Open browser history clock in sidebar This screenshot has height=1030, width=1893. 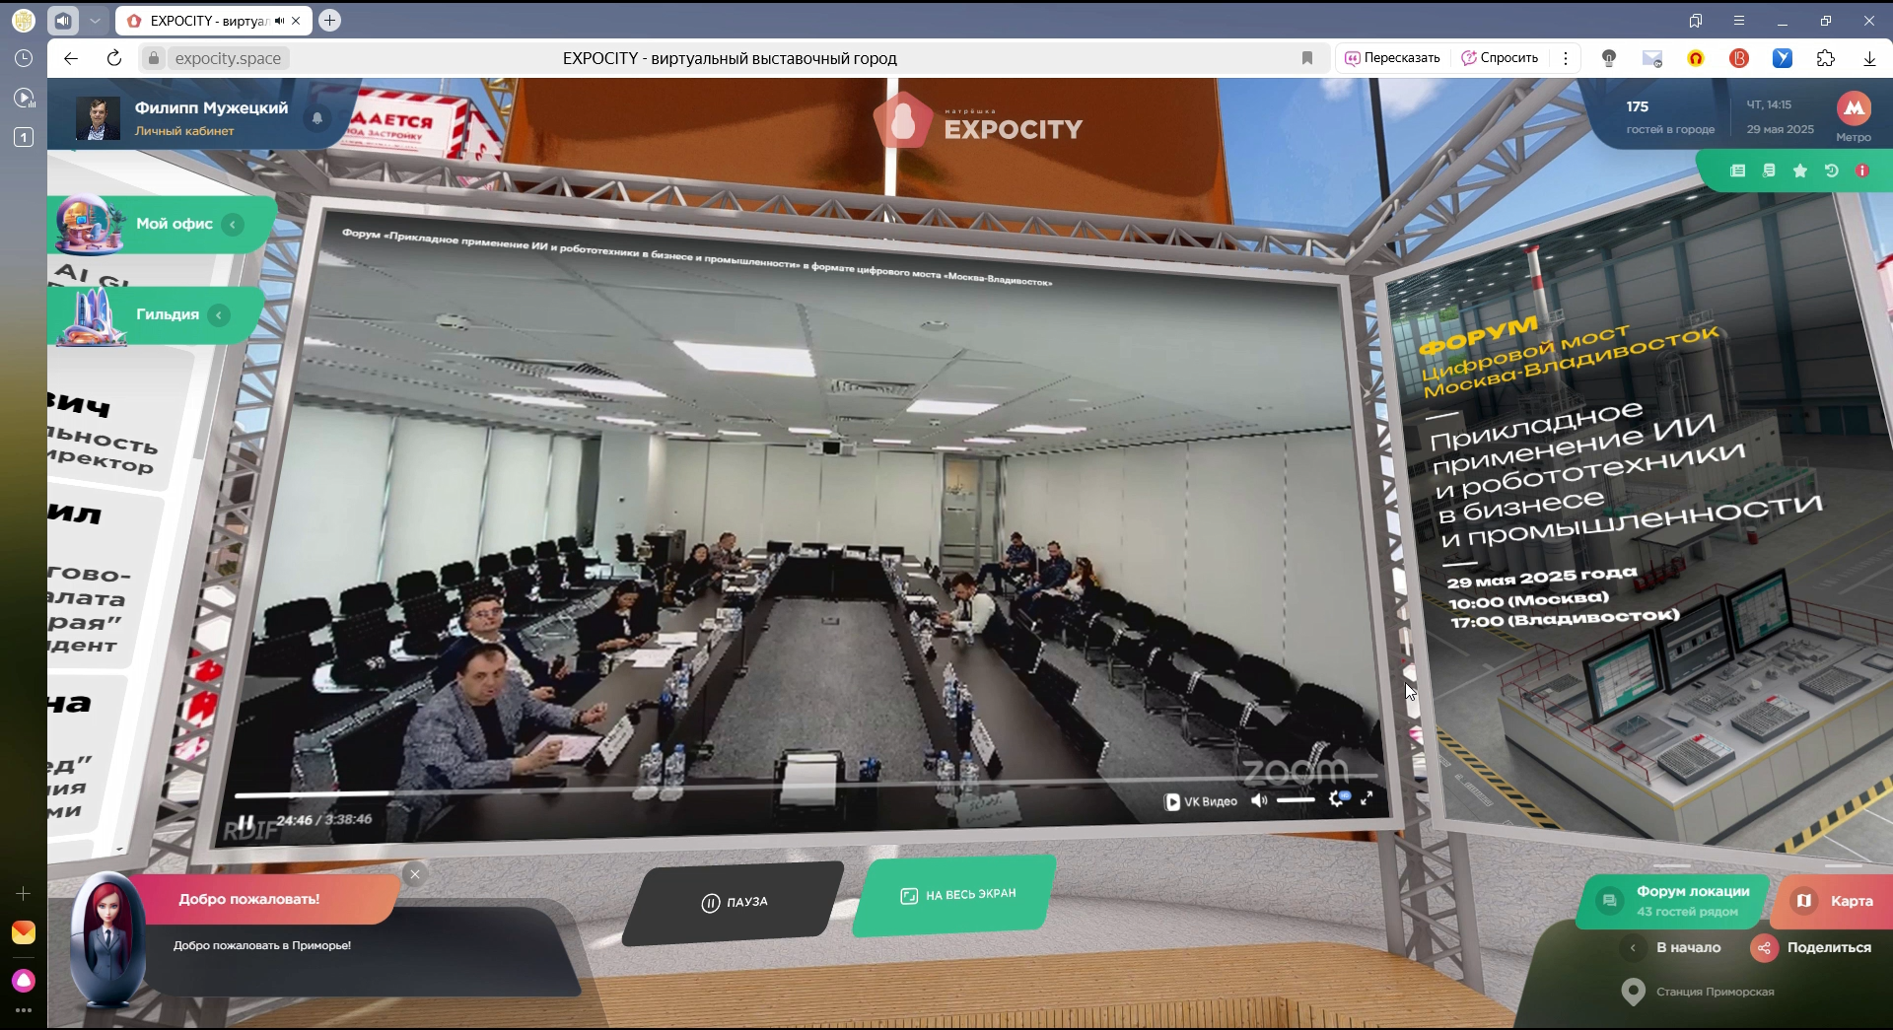(24, 58)
